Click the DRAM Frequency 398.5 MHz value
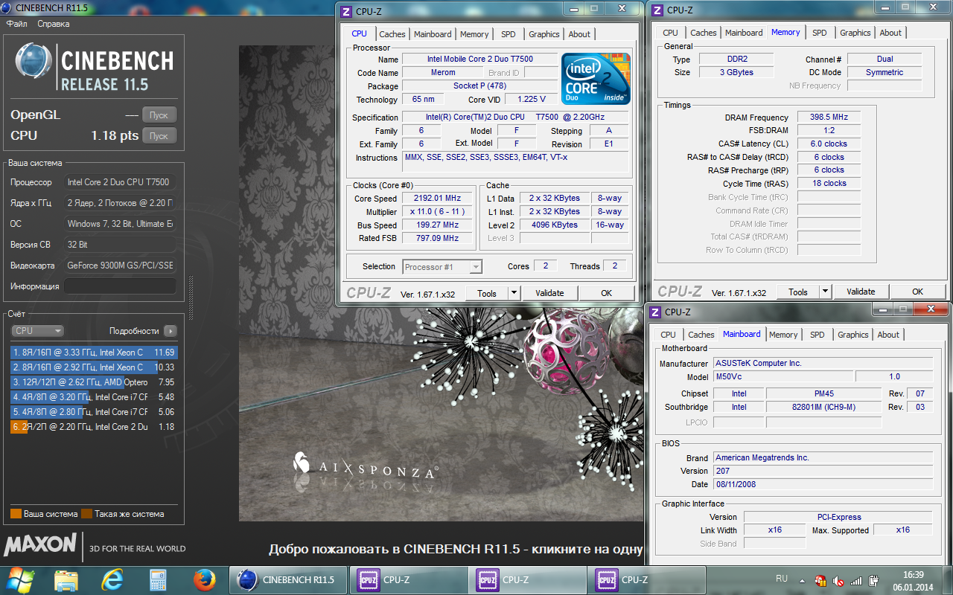953x595 pixels. [829, 118]
